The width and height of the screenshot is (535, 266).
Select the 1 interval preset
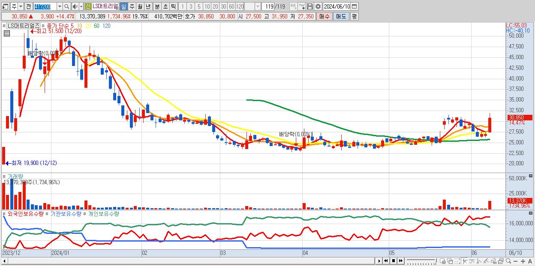(x=183, y=6)
